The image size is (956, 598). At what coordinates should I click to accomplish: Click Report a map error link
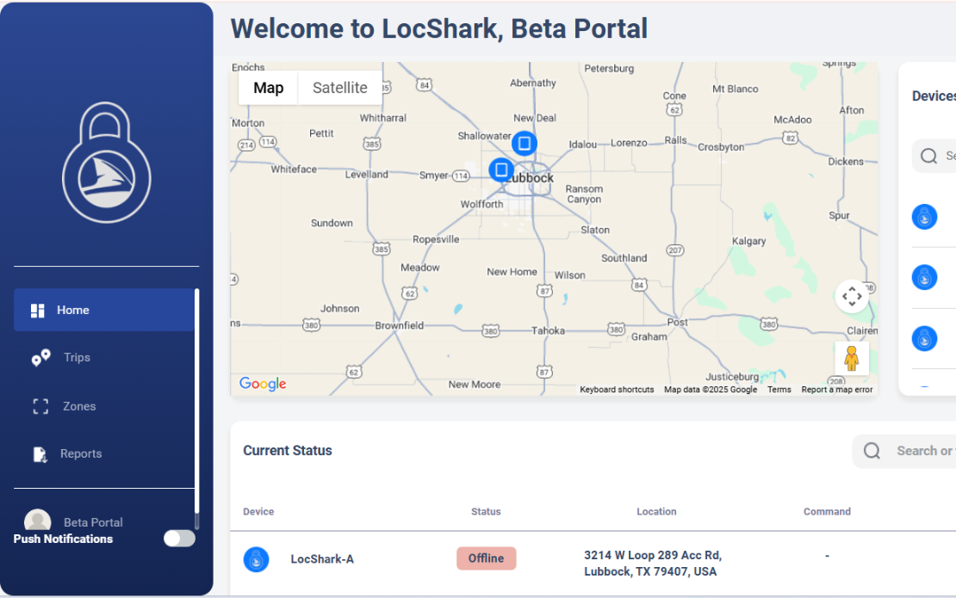coord(837,390)
